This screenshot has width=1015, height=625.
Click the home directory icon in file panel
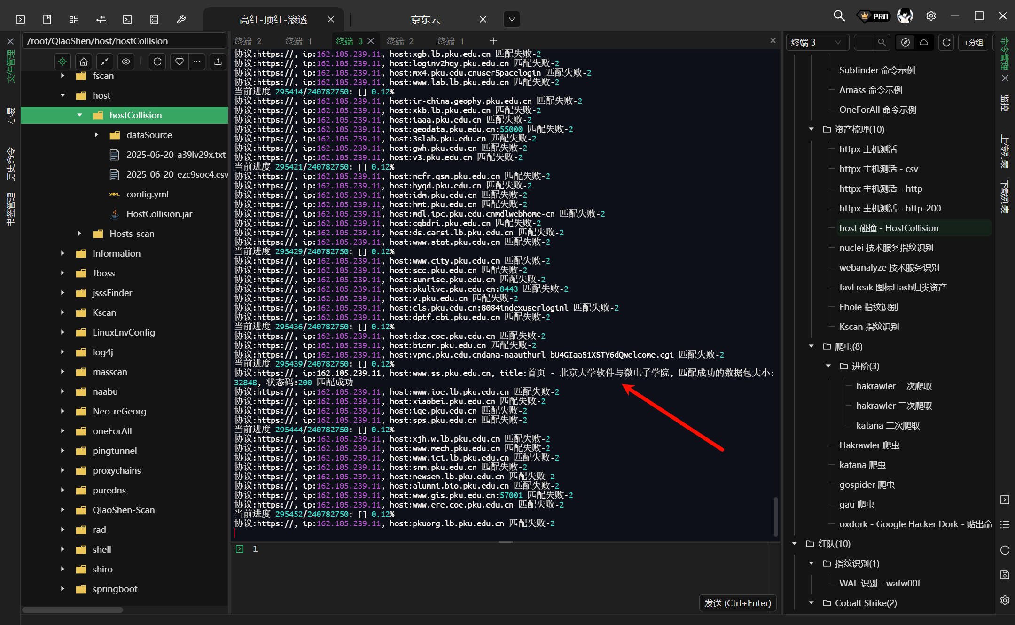coord(84,62)
